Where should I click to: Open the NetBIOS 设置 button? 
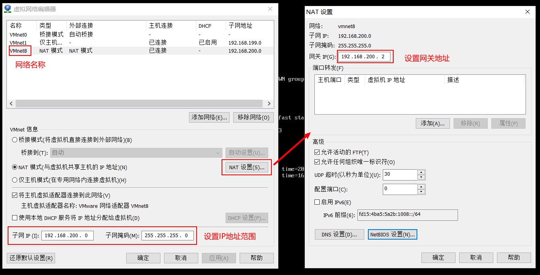pyautogui.click(x=392, y=234)
